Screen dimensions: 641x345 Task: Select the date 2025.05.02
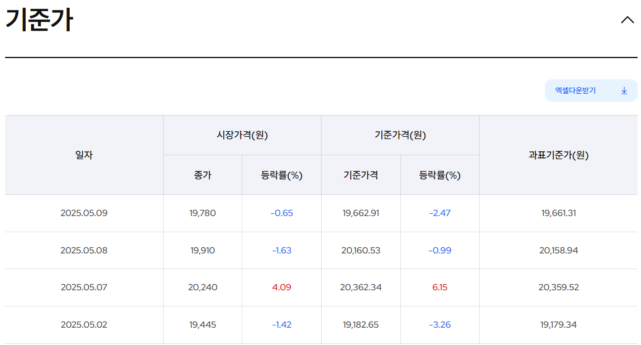pos(84,324)
